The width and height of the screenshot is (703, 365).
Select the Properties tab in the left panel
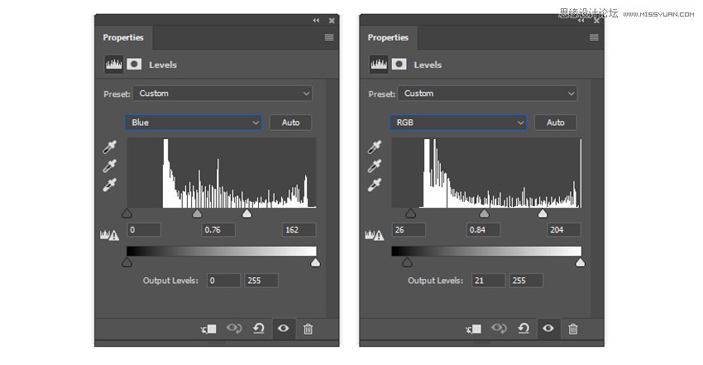point(123,38)
